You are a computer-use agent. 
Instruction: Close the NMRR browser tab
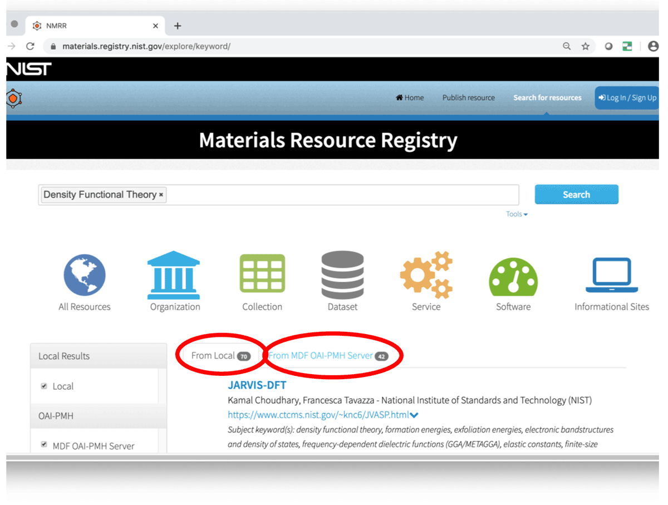point(155,26)
